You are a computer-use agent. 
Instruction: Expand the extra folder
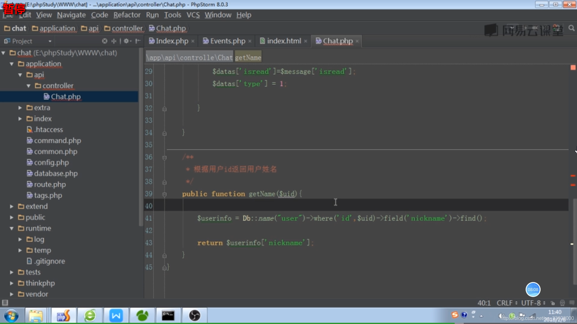(x=20, y=108)
